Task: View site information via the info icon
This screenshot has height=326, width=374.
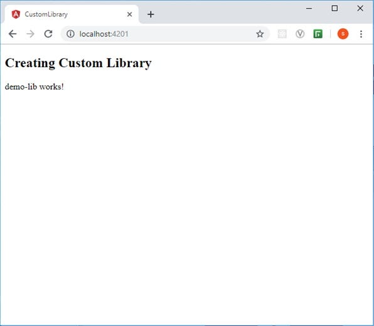Action: coord(70,34)
